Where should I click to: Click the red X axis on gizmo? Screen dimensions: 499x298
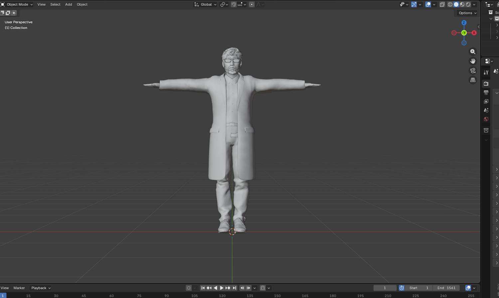[x=474, y=33]
